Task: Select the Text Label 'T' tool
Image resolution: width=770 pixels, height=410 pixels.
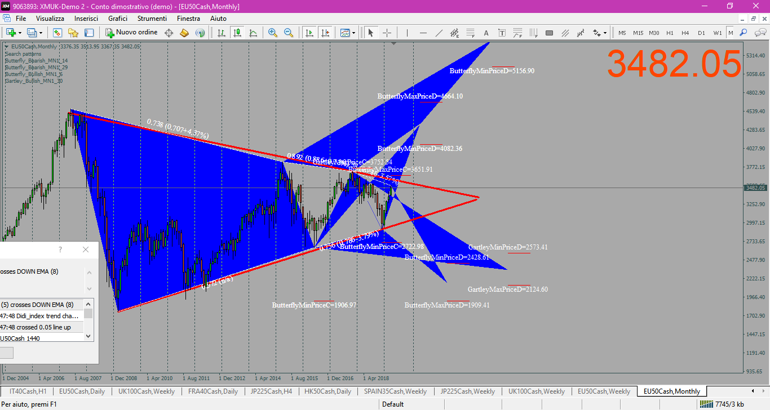Action: [x=502, y=33]
